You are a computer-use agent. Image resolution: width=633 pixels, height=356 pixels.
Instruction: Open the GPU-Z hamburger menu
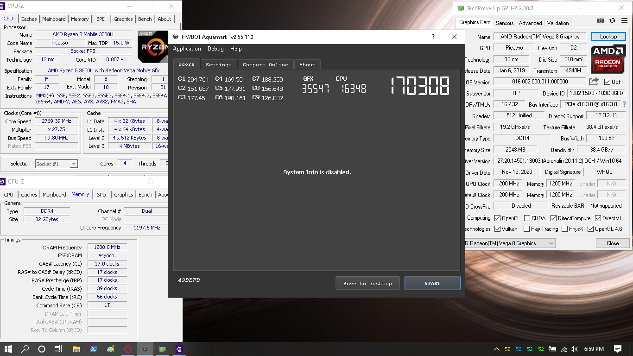click(623, 21)
